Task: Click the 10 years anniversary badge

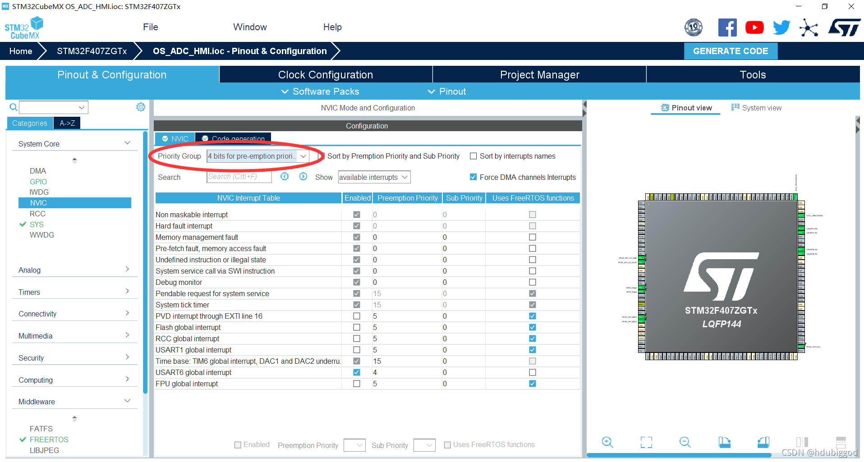Action: point(694,27)
